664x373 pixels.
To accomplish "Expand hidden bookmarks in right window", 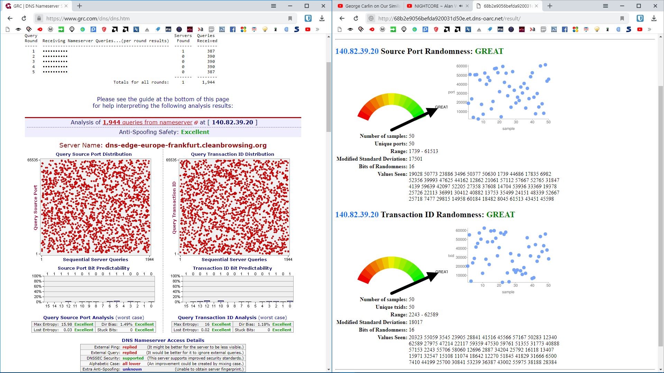I will coord(649,29).
